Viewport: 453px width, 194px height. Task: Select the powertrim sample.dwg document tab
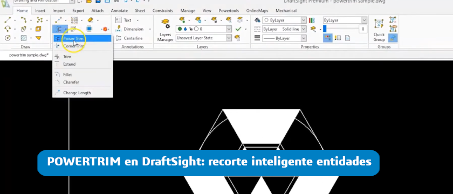pyautogui.click(x=29, y=55)
